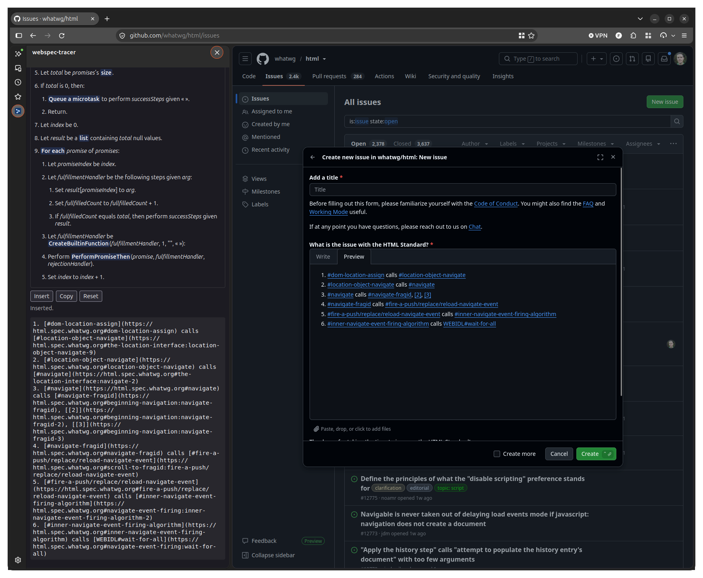Screen dimensions: 703x578
Task: Go back to the previous page
Action: [33, 36]
